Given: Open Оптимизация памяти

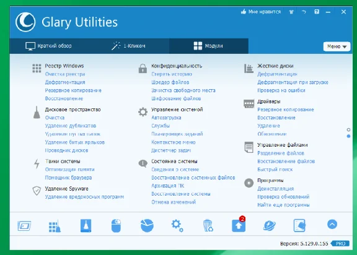Looking at the screenshot, I should click(69, 170).
